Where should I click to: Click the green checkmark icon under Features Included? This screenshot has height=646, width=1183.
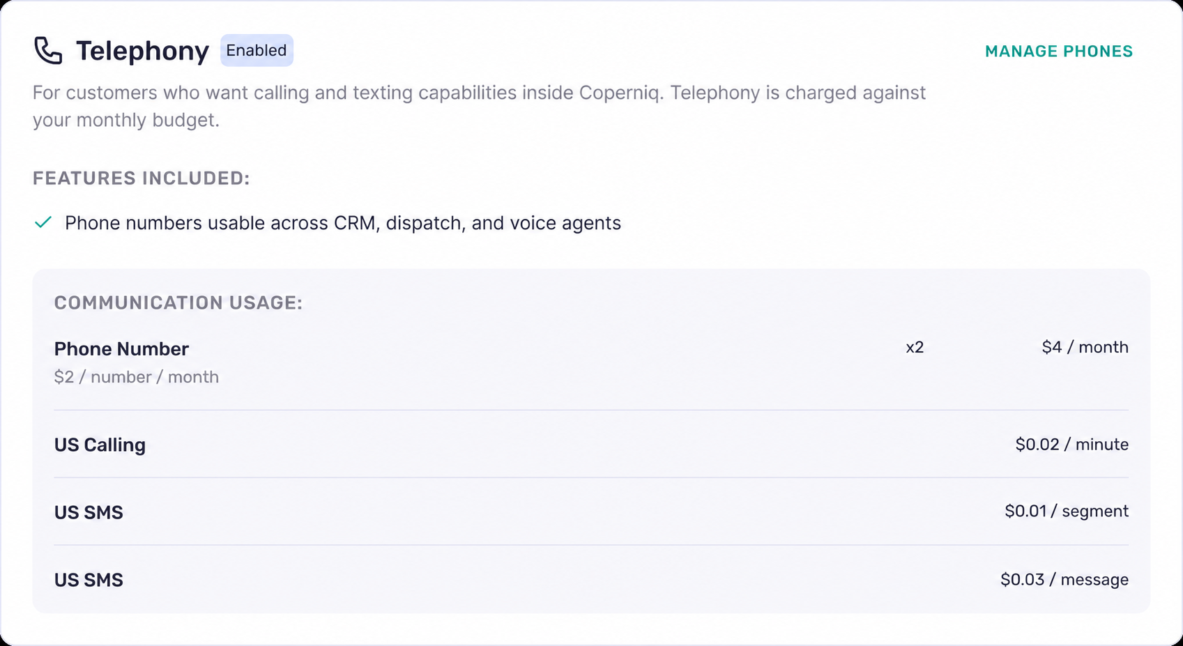[43, 222]
